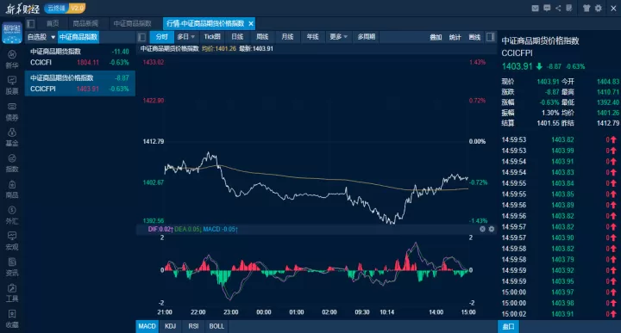Viewport: 621px width, 333px height.
Task: Click the share icon in title bar
Action: click(558, 8)
